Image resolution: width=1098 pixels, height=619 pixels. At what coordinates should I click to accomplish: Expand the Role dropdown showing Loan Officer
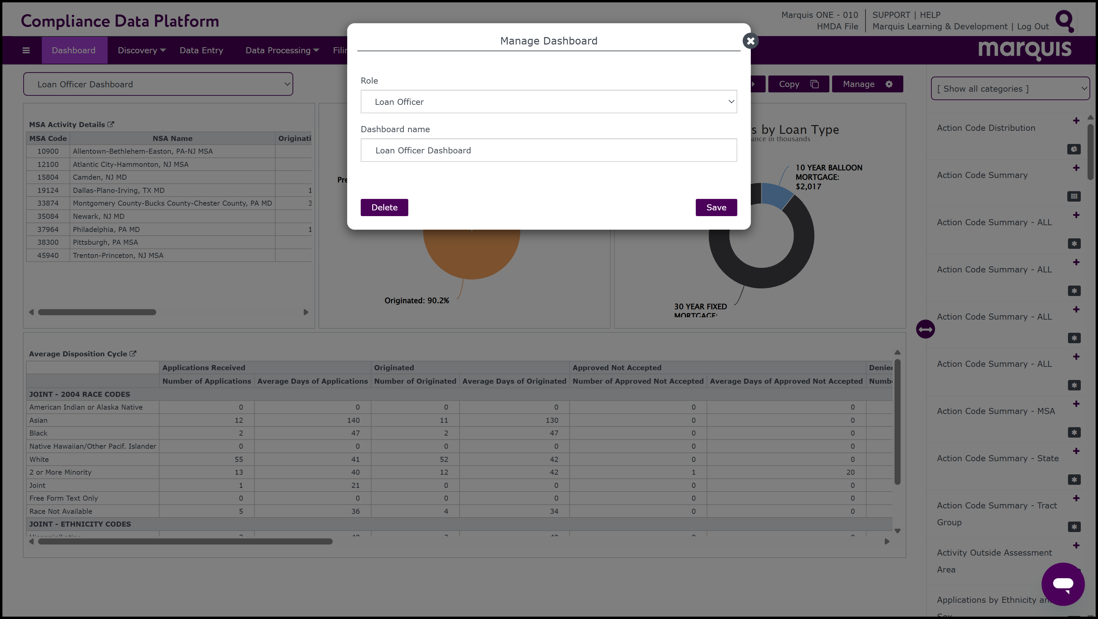click(549, 102)
